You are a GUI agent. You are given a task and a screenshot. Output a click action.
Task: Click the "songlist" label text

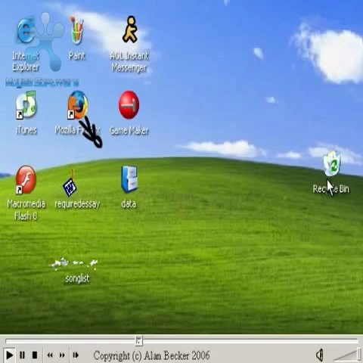[77, 278]
